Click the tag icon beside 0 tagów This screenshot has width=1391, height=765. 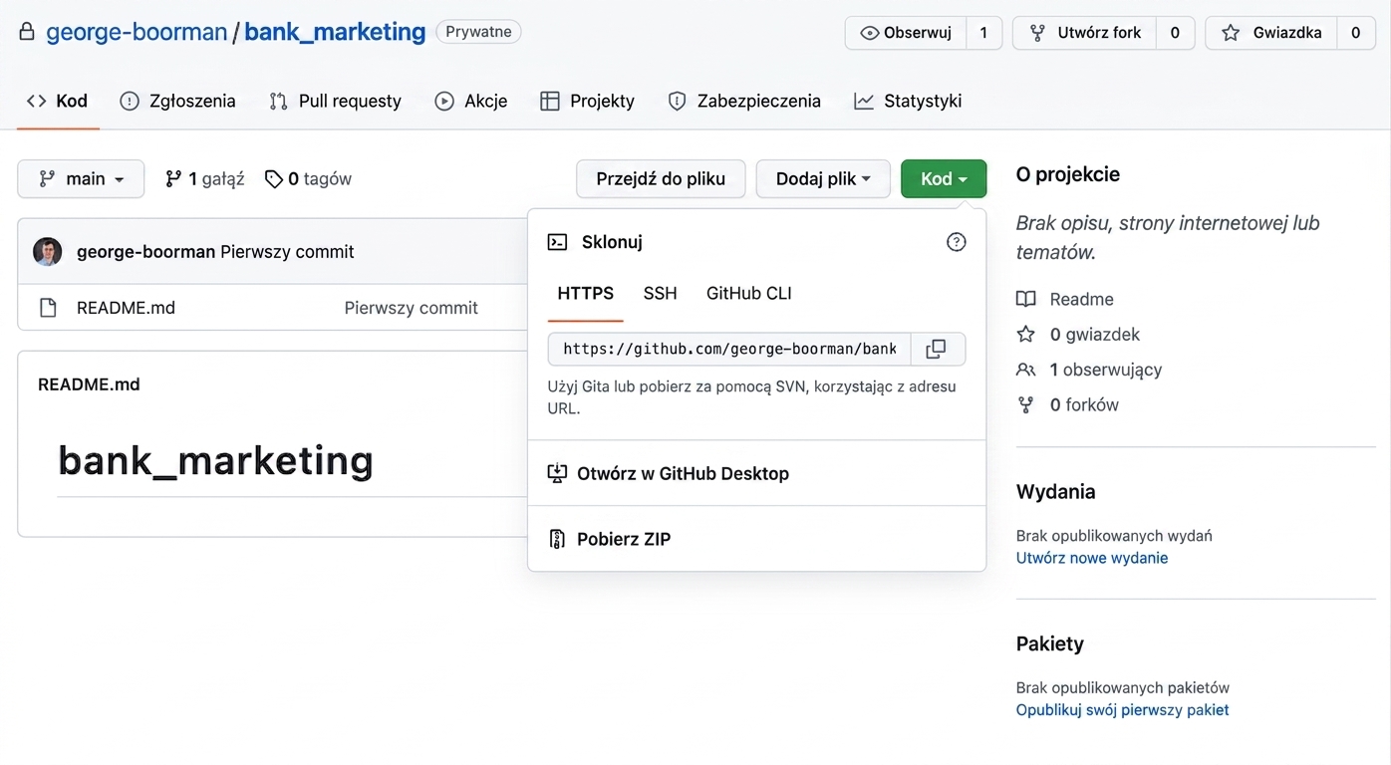tap(273, 179)
